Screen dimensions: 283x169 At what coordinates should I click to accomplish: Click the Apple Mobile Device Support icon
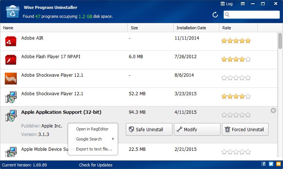[11, 152]
